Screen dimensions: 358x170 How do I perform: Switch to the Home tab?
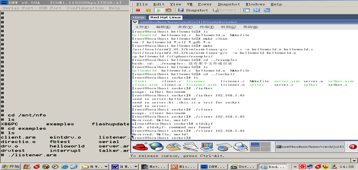(x=139, y=17)
